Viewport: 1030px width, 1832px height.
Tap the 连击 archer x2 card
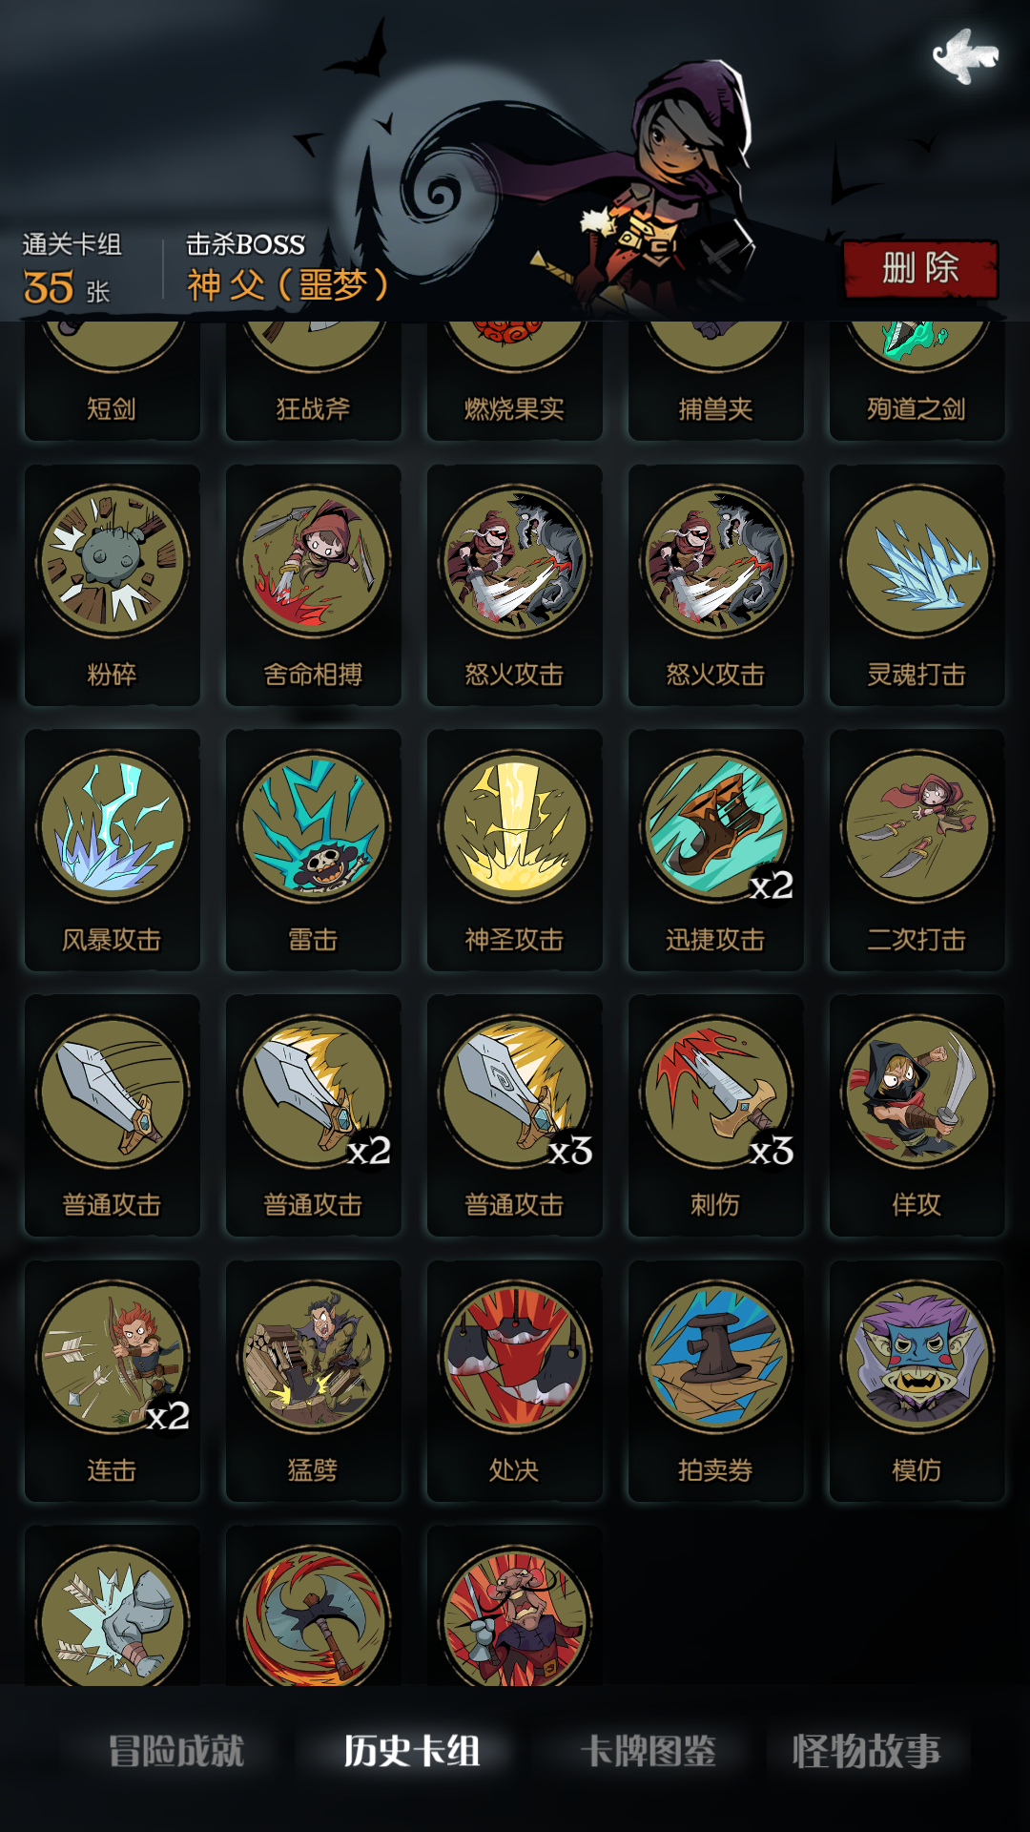[x=113, y=1381]
